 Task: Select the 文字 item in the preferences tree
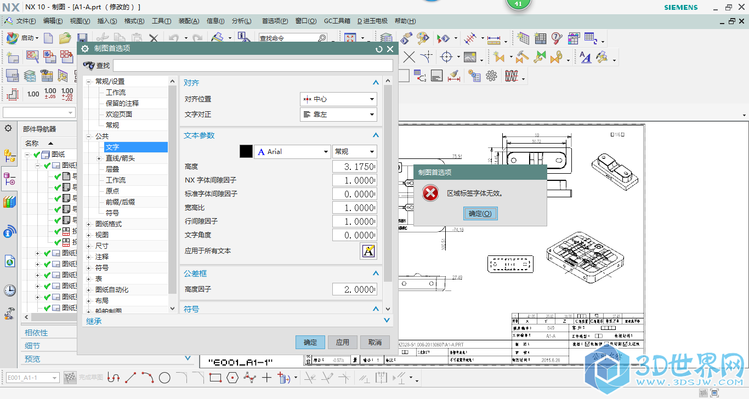[135, 147]
